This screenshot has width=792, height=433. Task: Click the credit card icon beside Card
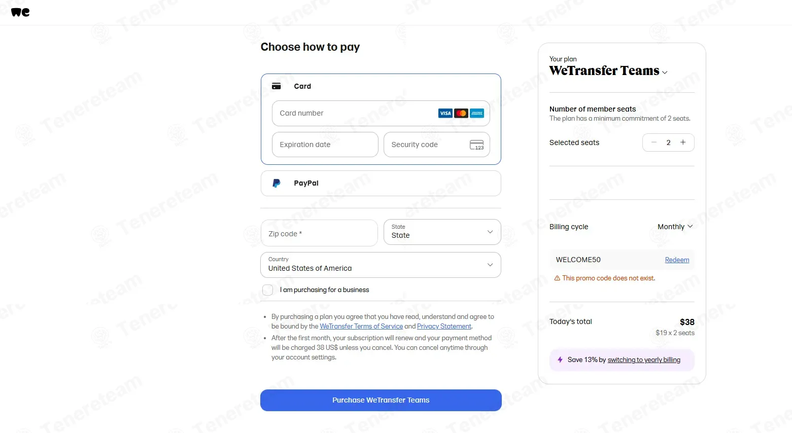click(277, 86)
